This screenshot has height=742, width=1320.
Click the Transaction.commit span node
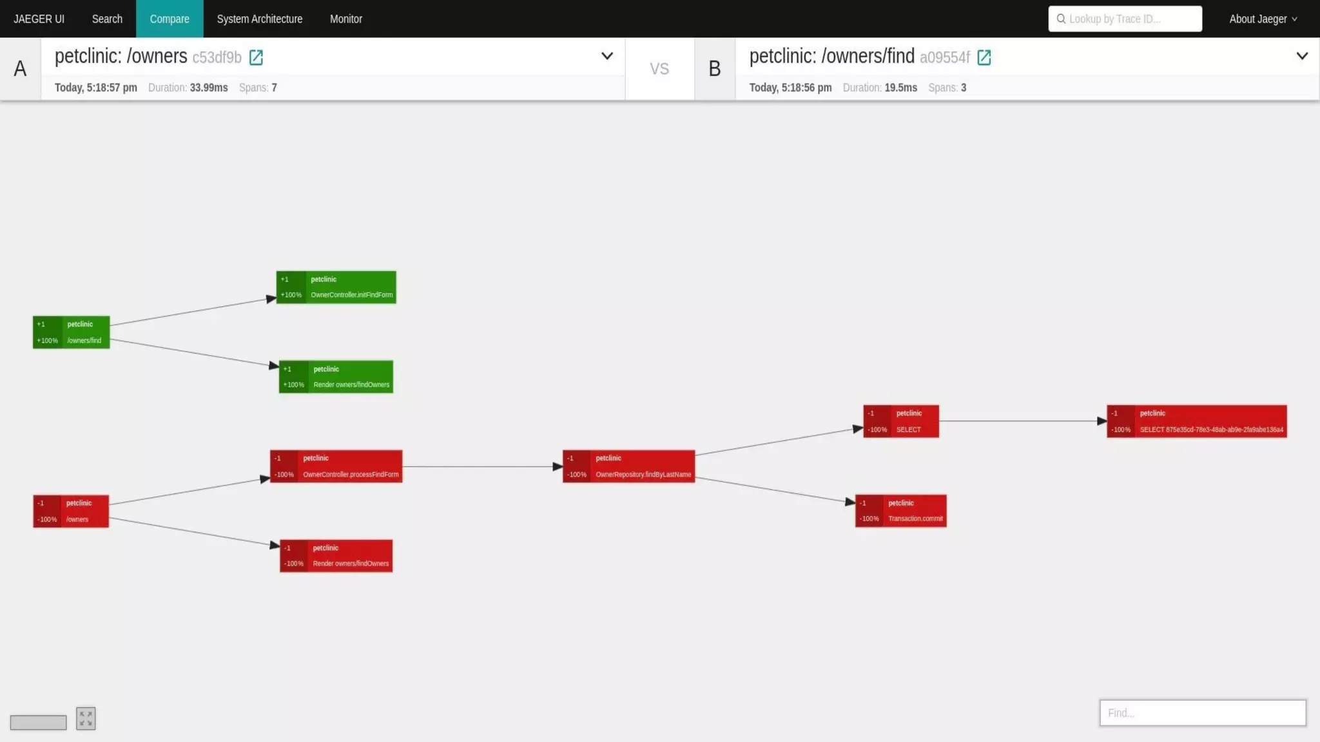coord(900,511)
